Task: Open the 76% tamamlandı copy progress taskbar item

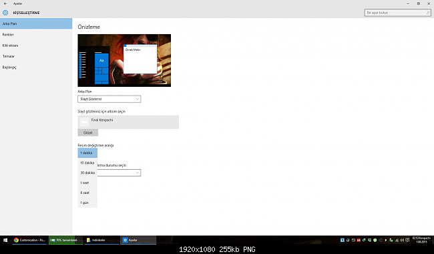Action: tap(66, 240)
